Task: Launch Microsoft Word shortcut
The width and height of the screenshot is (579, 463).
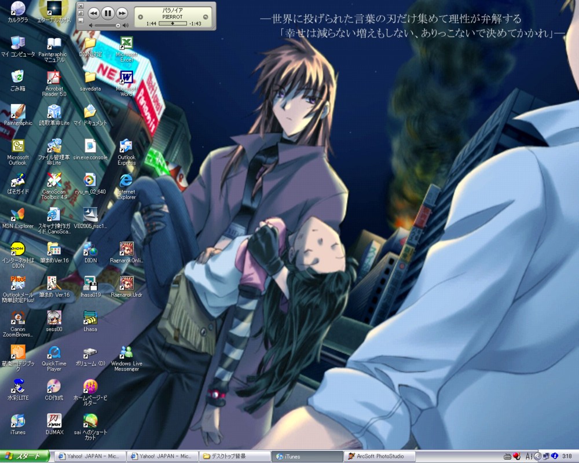Action: [x=126, y=84]
